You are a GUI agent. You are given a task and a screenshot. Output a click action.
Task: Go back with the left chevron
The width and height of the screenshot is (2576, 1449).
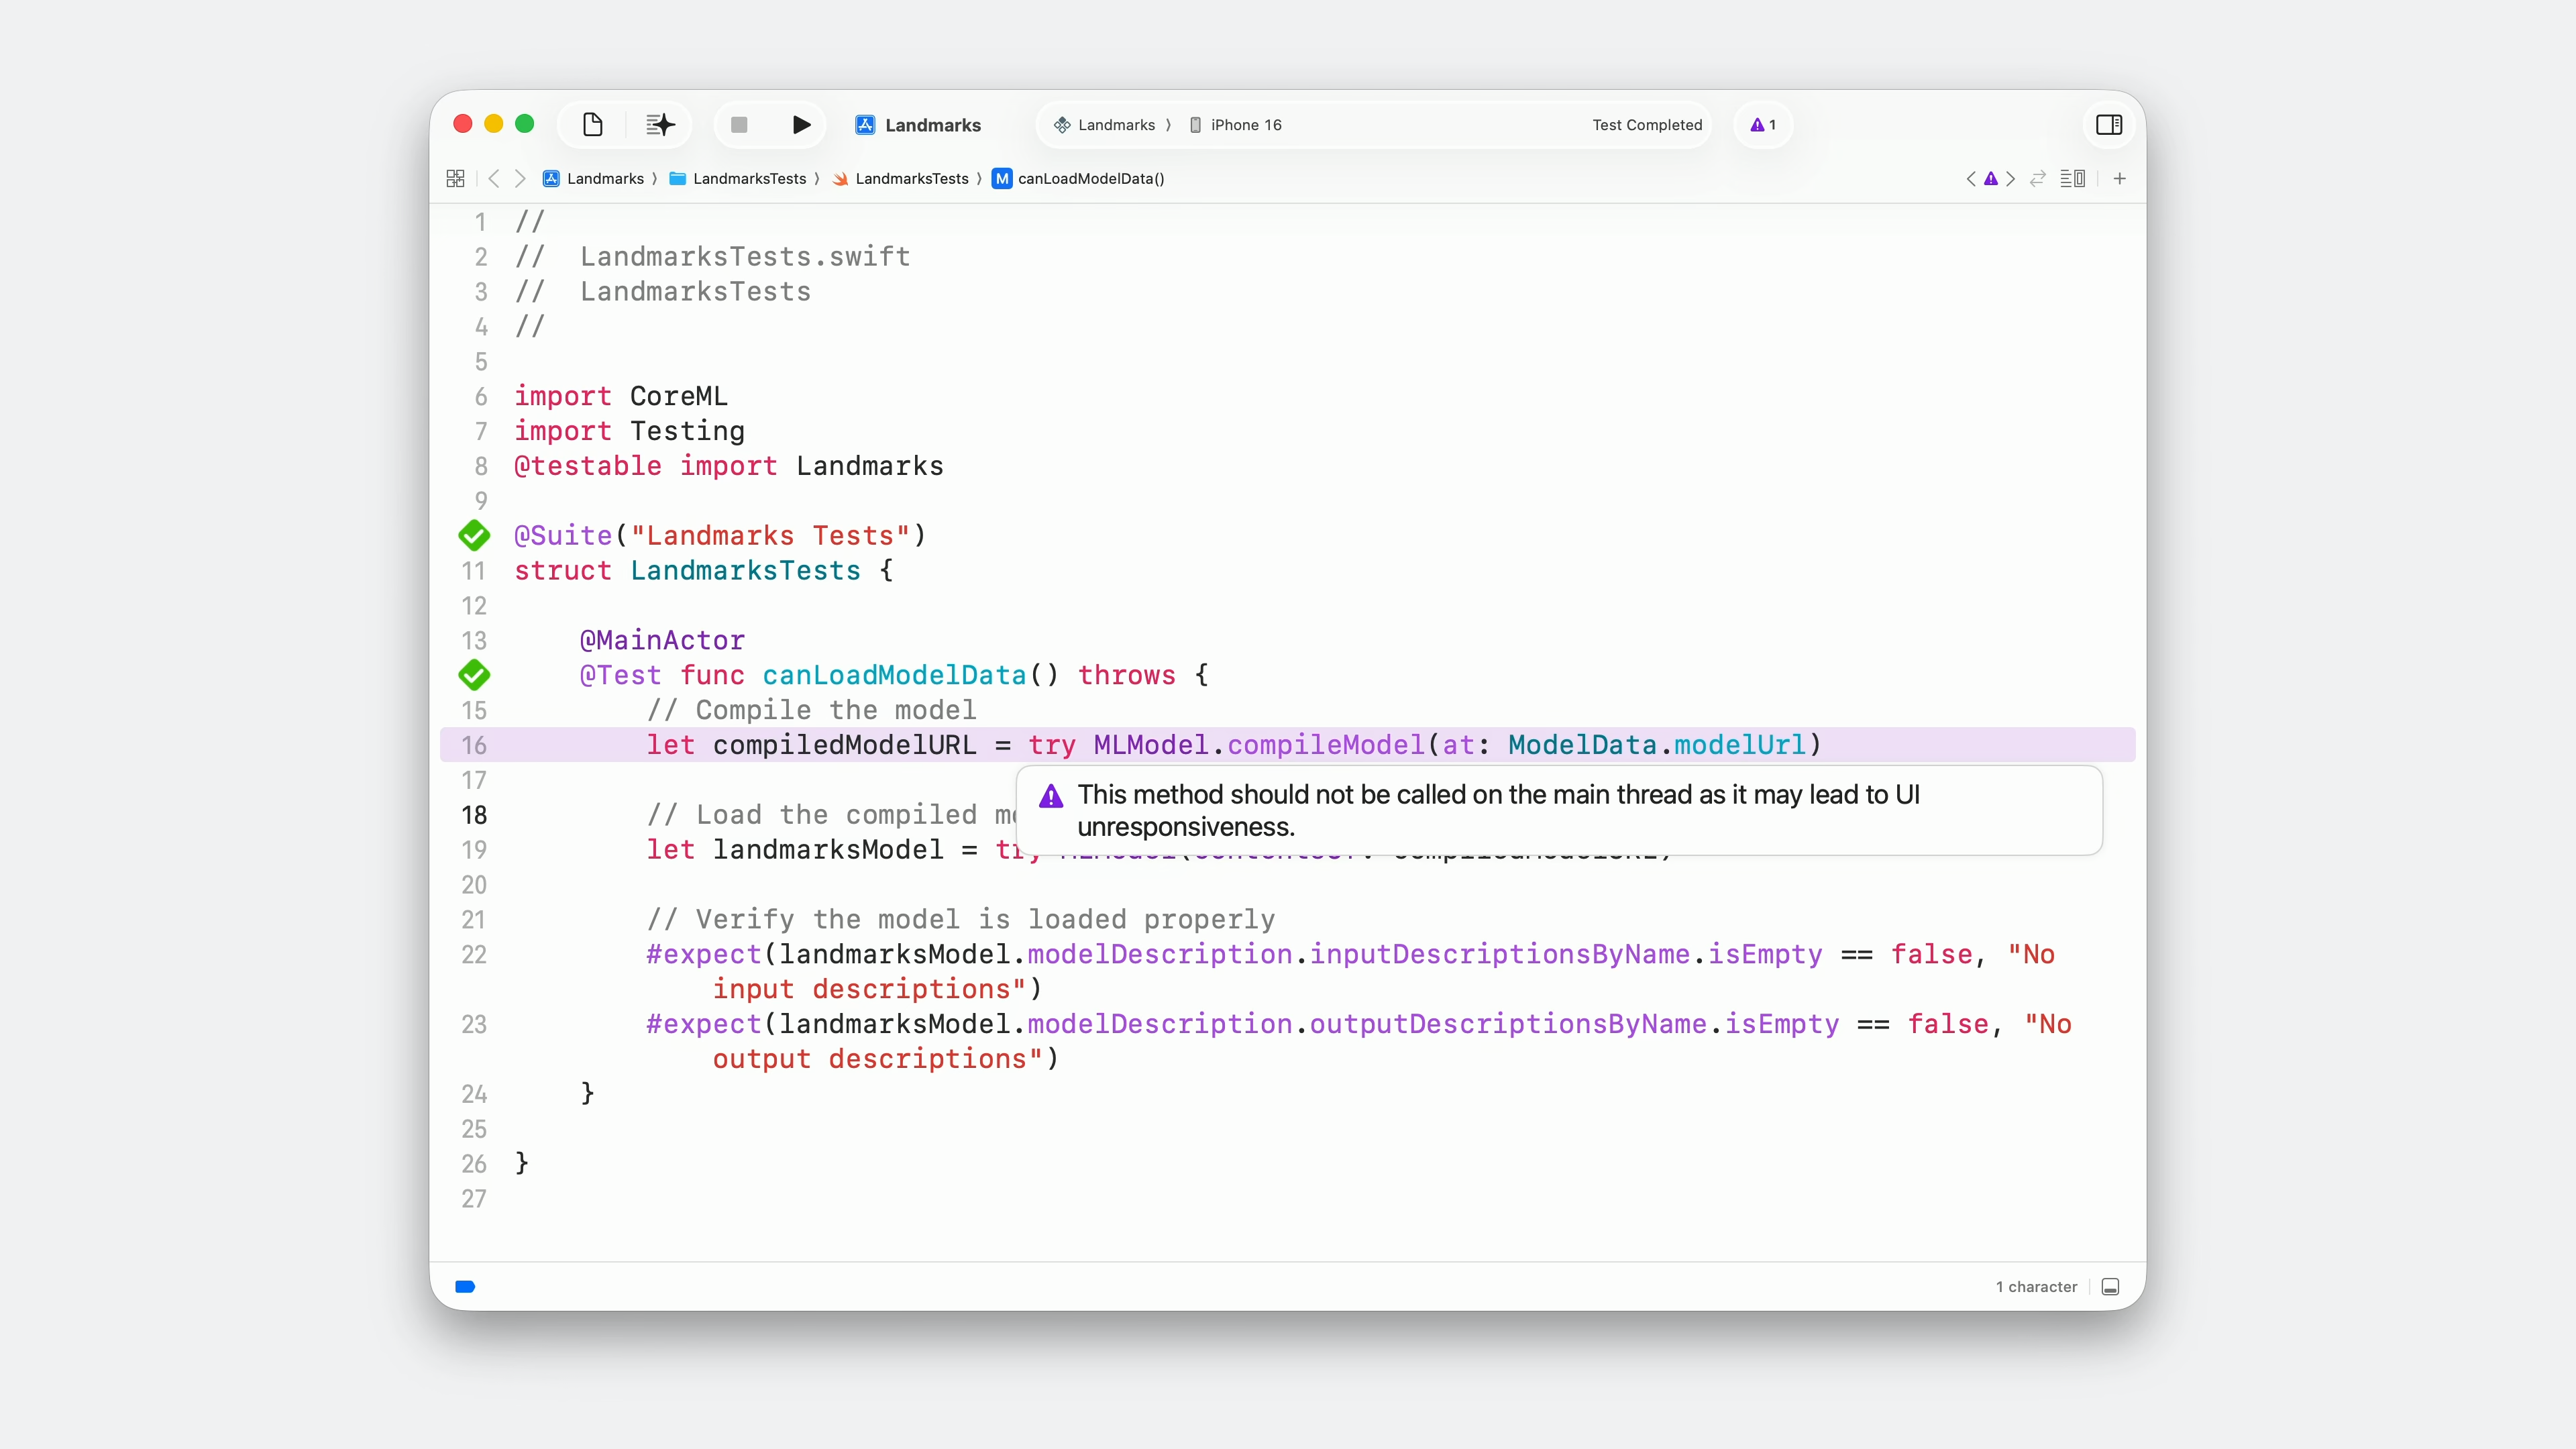[x=493, y=179]
